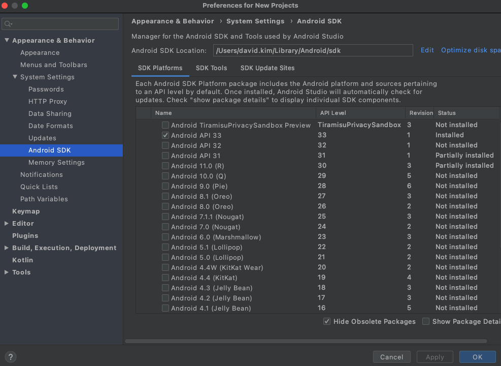Screen dimensions: 501x366
Task: Check the Android 9.0 (Pie) checkbox
Action: click(x=165, y=186)
